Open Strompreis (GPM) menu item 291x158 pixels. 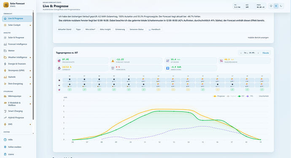(17, 70)
